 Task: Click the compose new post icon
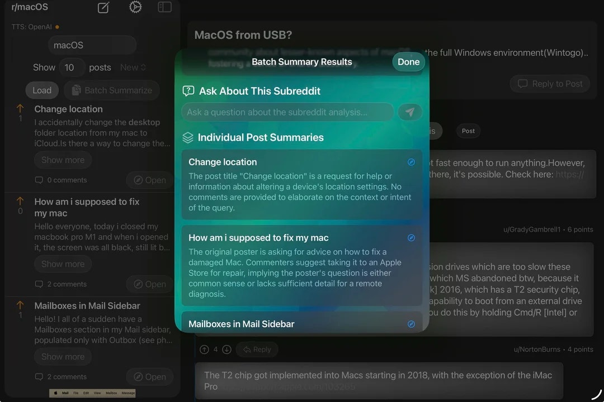[103, 7]
